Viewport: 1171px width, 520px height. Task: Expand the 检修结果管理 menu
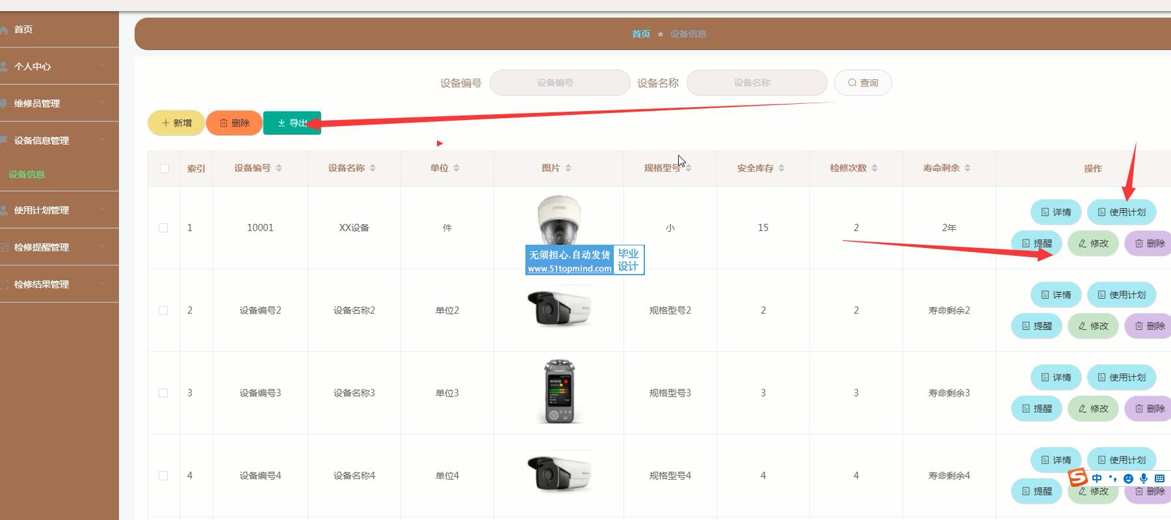click(59, 284)
